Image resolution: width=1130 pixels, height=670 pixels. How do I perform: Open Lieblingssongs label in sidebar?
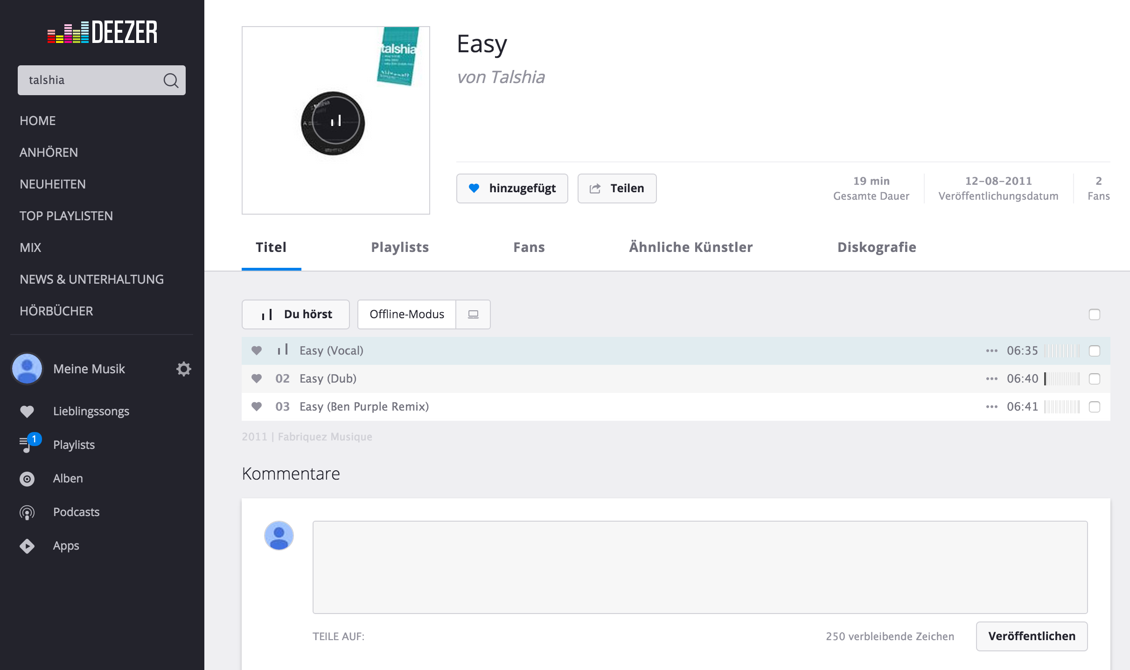tap(91, 412)
